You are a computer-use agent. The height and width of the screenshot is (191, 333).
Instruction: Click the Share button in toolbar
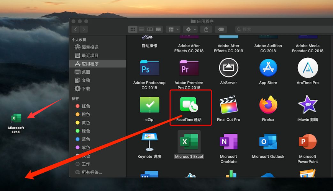(206, 29)
